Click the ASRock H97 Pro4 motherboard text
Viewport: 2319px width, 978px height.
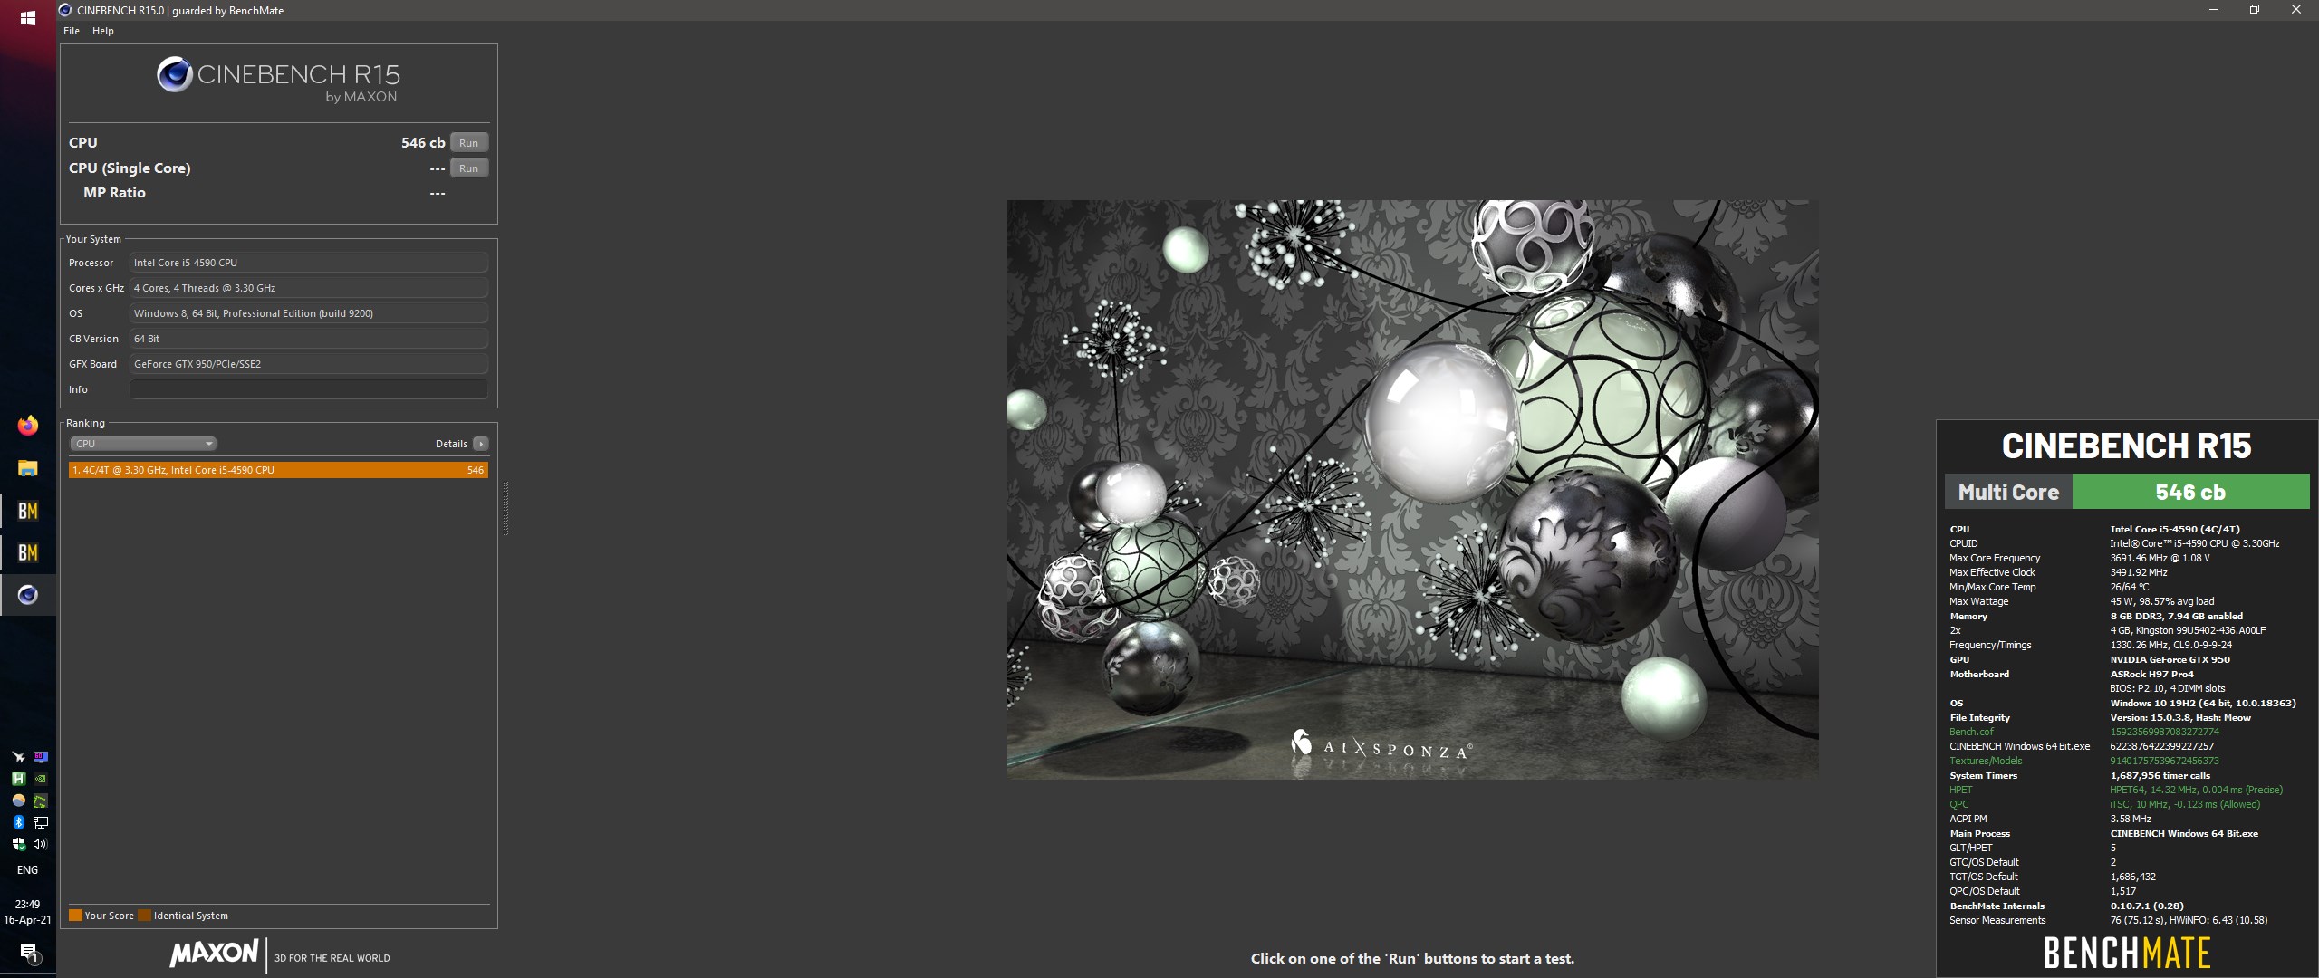2151,674
